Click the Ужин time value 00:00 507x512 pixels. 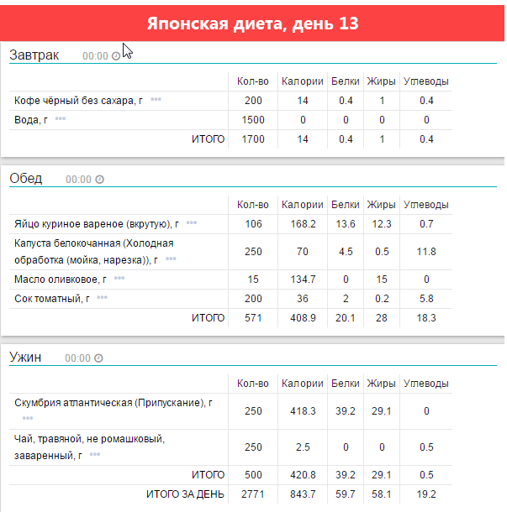(x=77, y=358)
